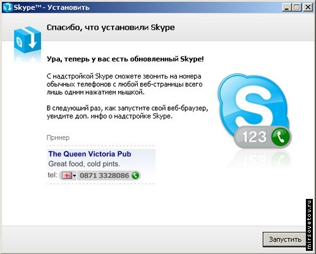This screenshot has width=316, height=254.
Task: Open the UK flag country dropdown
Action: coord(68,175)
